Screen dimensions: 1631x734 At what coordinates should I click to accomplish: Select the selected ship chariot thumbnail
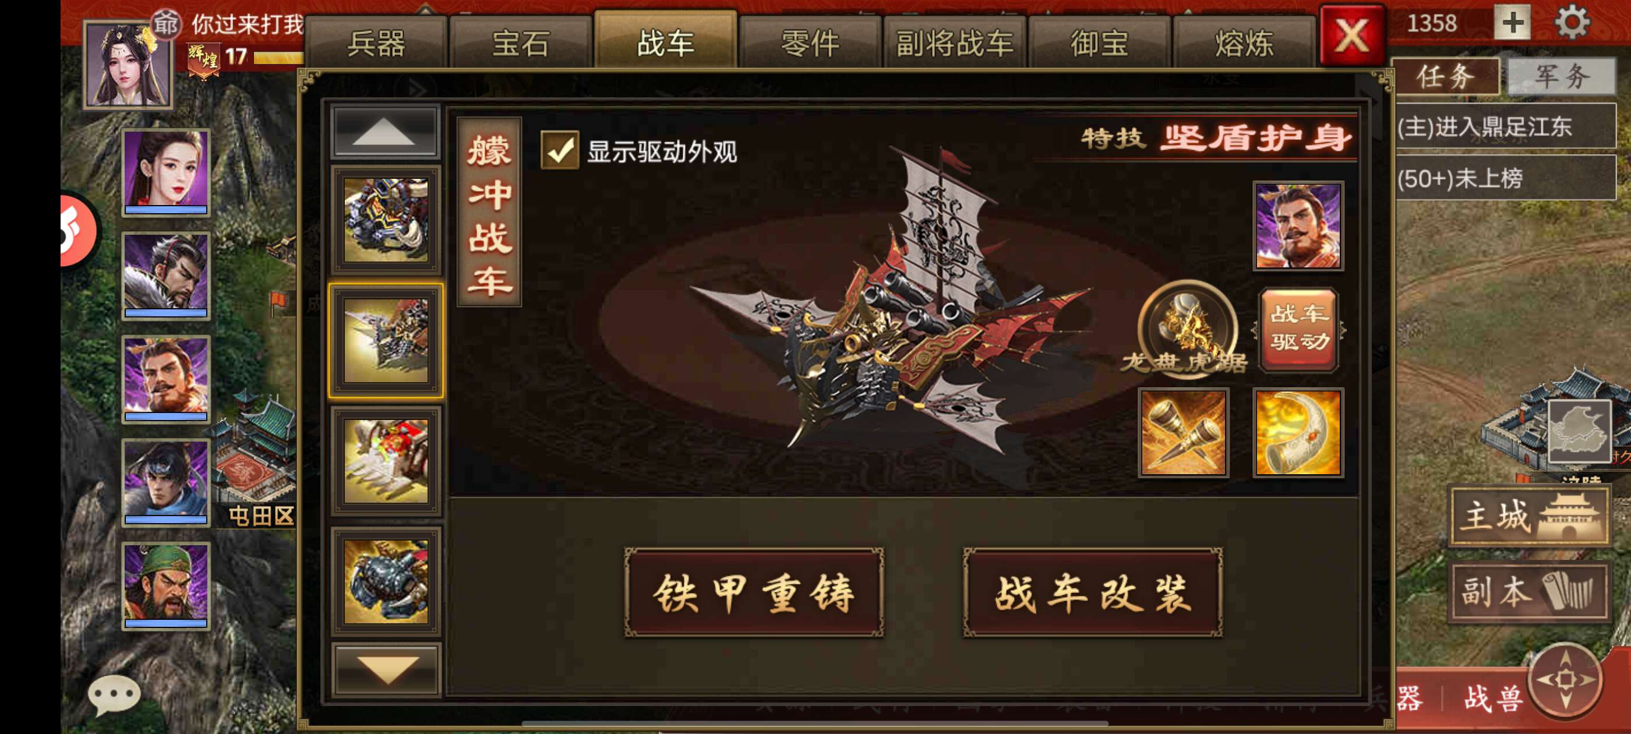click(x=385, y=341)
